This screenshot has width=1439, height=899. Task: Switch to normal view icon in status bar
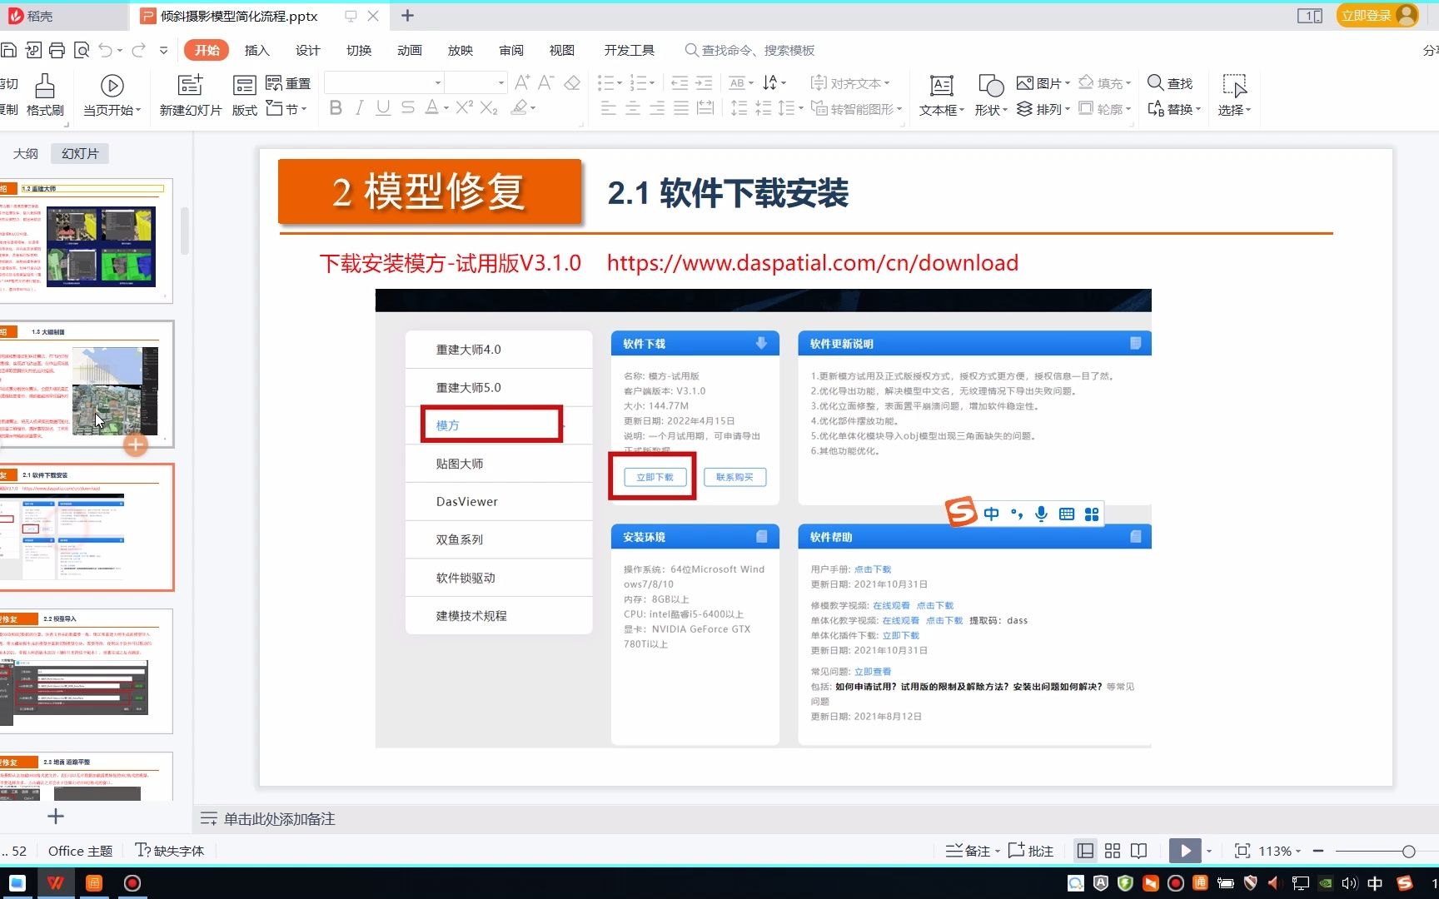1085,851
